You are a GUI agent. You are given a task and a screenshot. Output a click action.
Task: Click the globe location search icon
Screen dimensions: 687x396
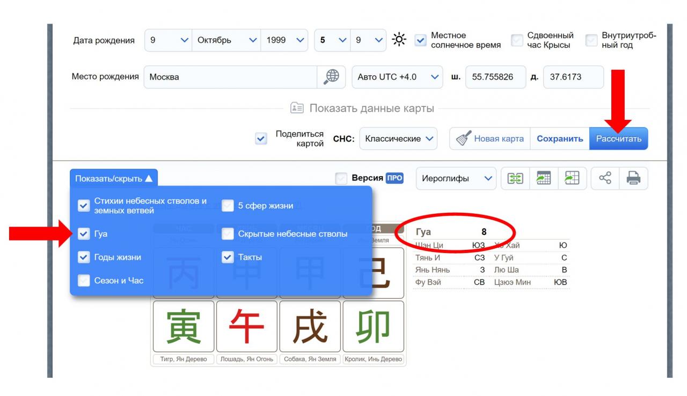point(332,77)
